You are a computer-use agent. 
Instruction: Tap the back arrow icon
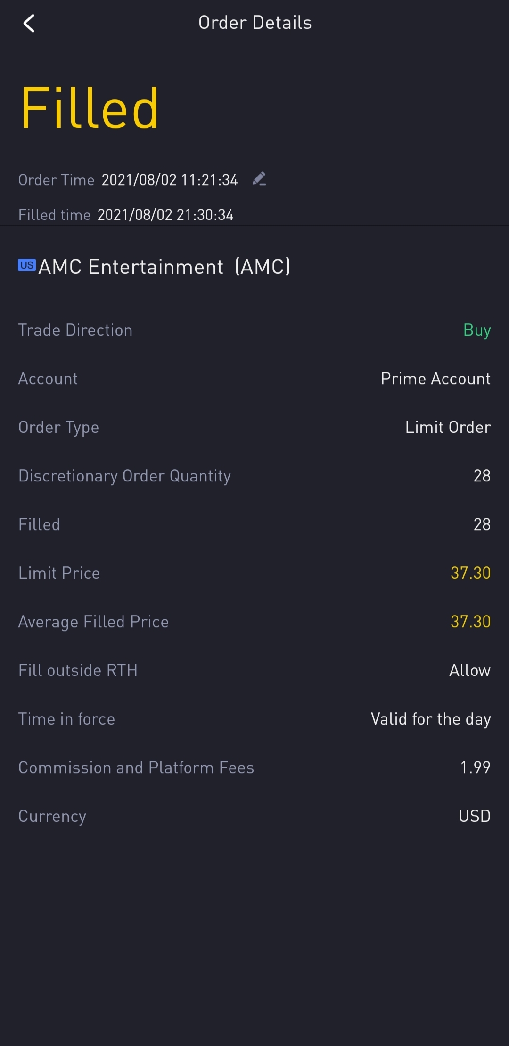(x=29, y=23)
